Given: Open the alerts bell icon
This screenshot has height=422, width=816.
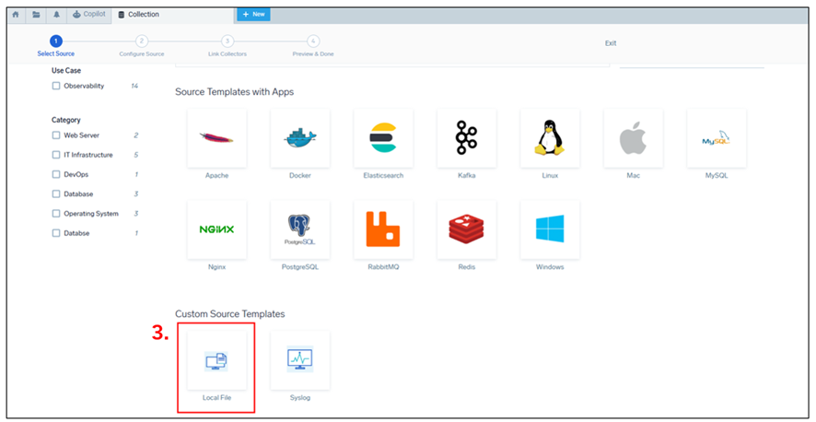Looking at the screenshot, I should point(56,15).
